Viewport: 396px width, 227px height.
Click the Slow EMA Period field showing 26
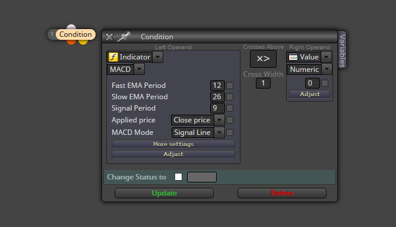coord(217,97)
